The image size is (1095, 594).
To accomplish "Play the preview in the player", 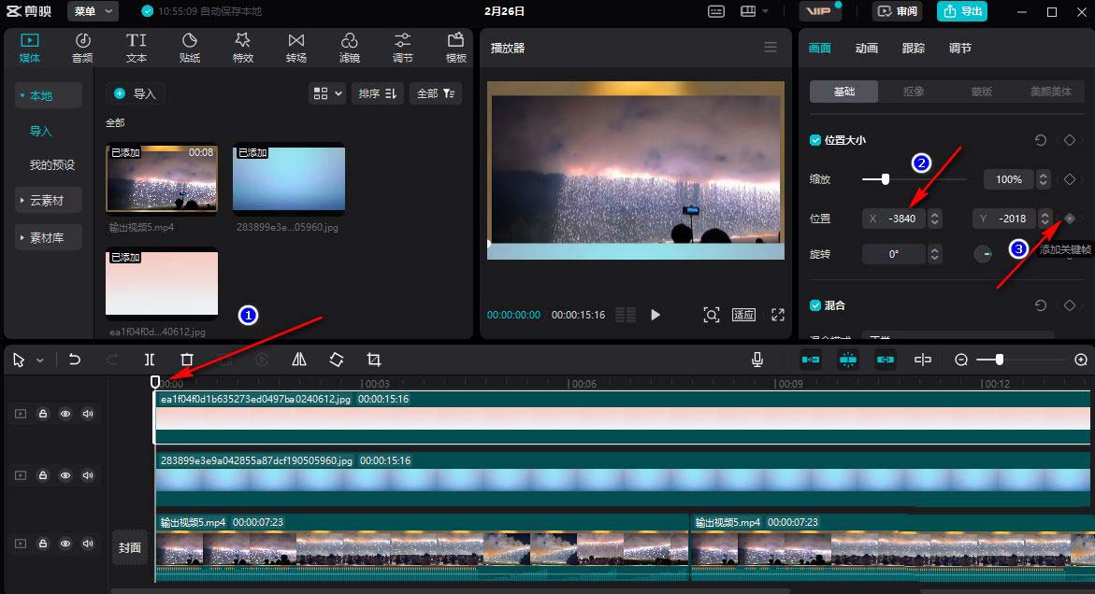I will tap(656, 315).
